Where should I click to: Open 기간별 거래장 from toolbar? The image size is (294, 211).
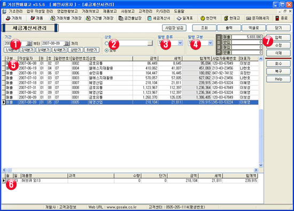click(99, 18)
